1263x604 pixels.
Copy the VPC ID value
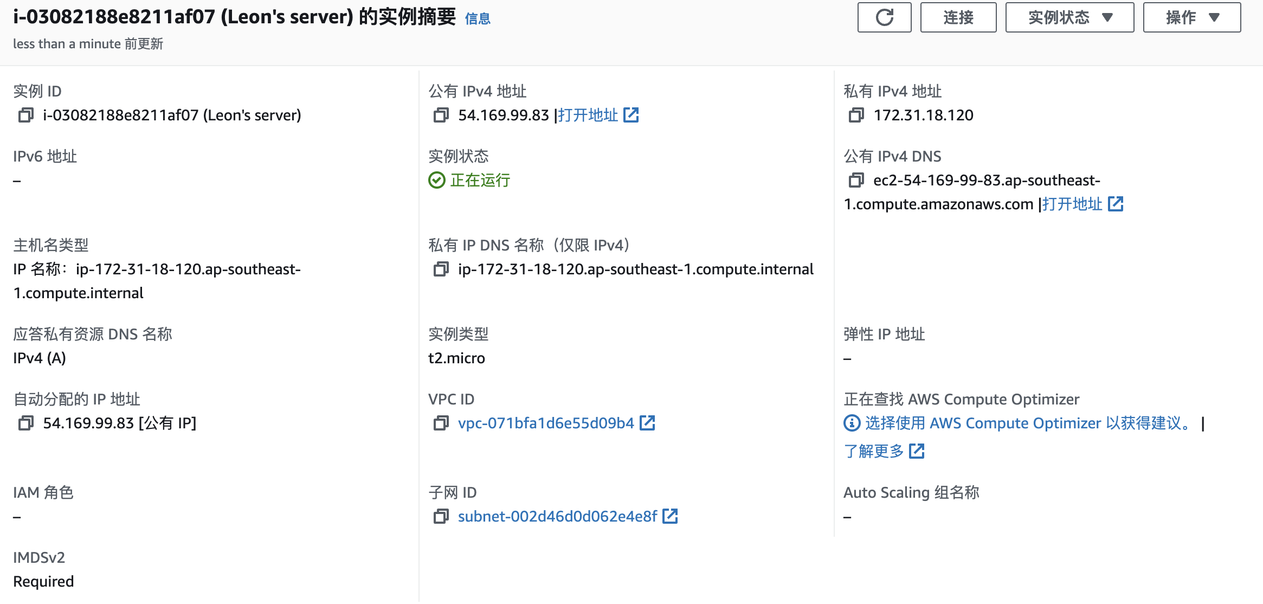441,423
